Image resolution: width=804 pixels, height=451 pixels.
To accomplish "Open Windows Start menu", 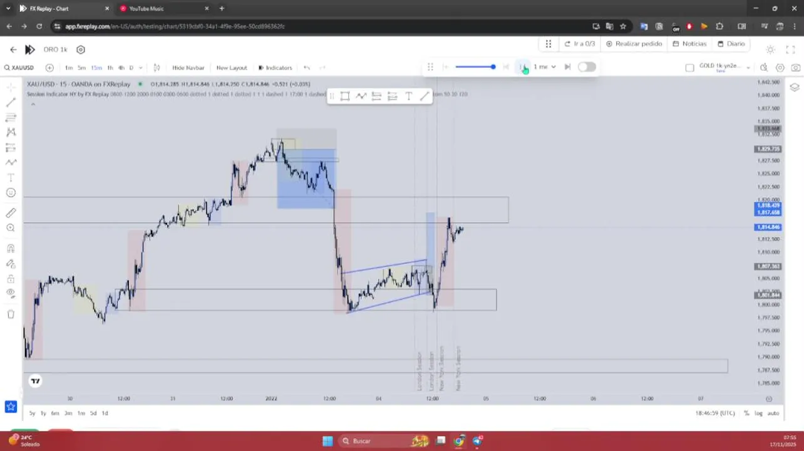I will [x=327, y=441].
